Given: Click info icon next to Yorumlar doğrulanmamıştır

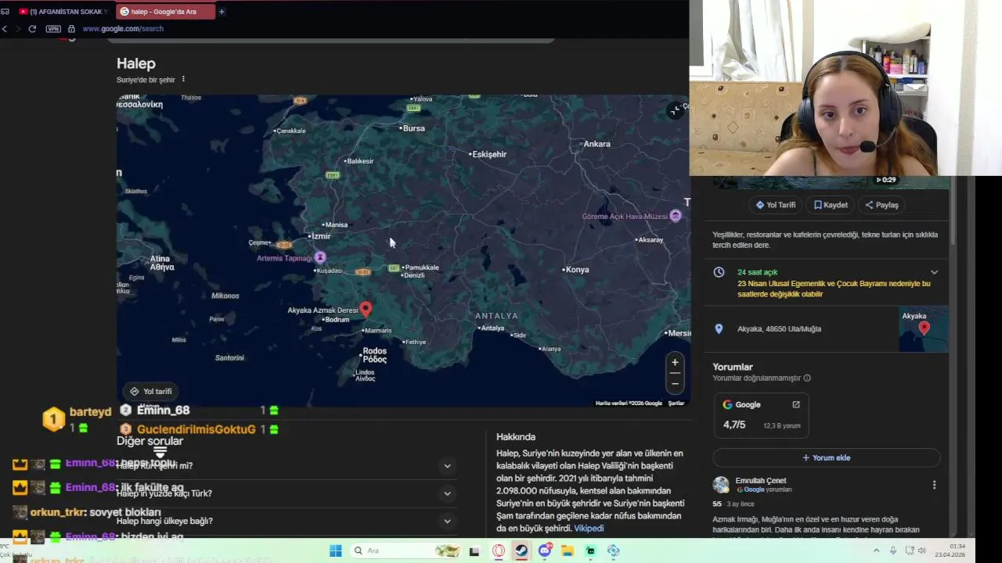Looking at the screenshot, I should click(807, 378).
